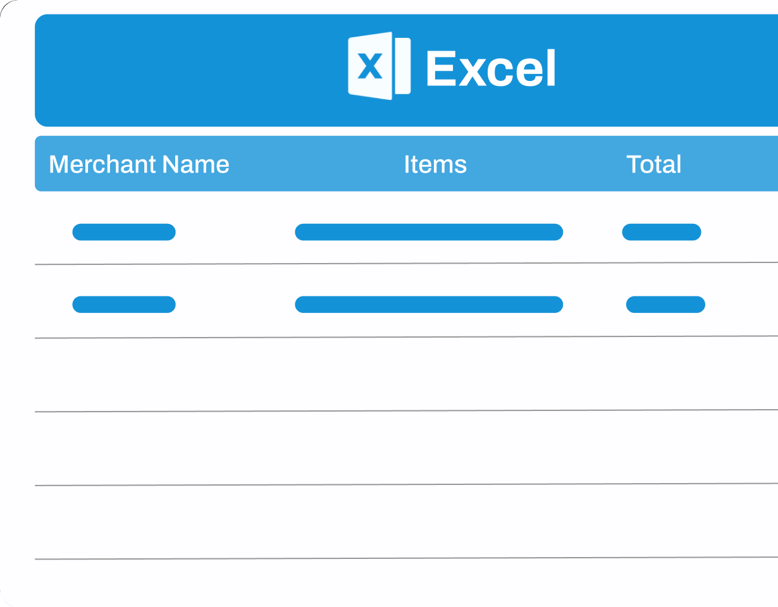Click the Excel title text

[491, 68]
